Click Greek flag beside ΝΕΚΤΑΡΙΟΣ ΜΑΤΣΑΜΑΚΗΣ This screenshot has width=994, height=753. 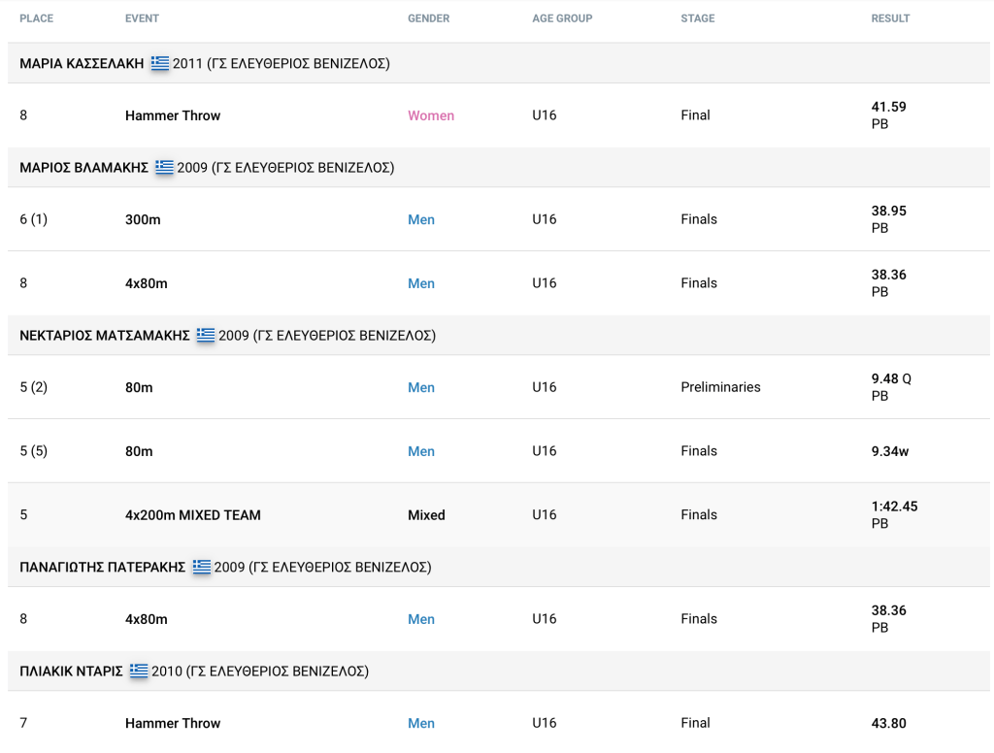click(206, 335)
